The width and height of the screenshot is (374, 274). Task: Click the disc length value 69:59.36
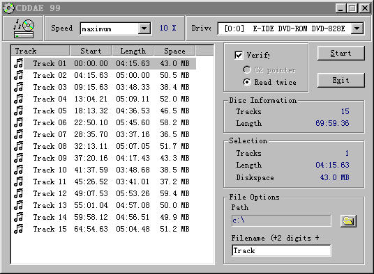click(x=332, y=123)
